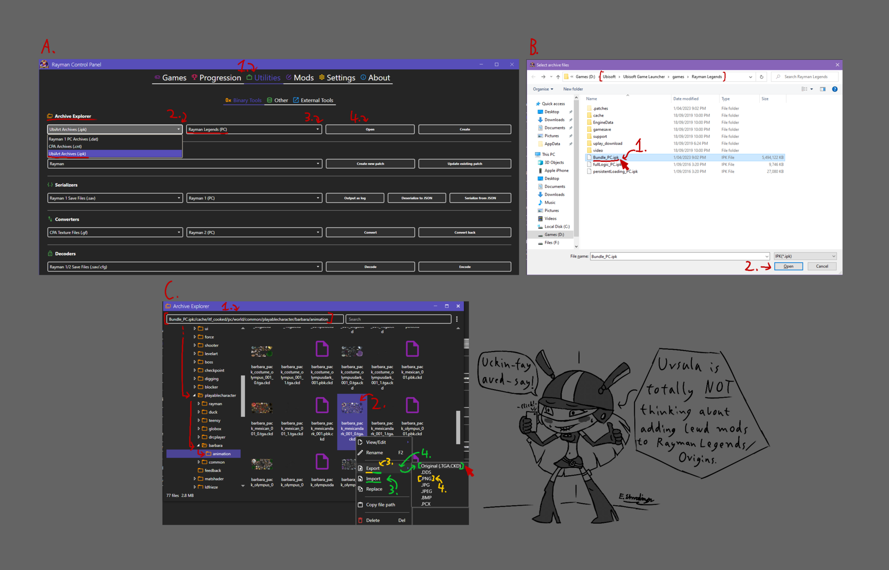The image size is (889, 570).
Task: Choose CPA Archives (.cnt) from list
Action: [x=114, y=147]
